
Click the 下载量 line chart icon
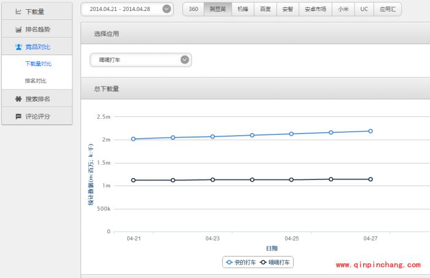click(18, 12)
